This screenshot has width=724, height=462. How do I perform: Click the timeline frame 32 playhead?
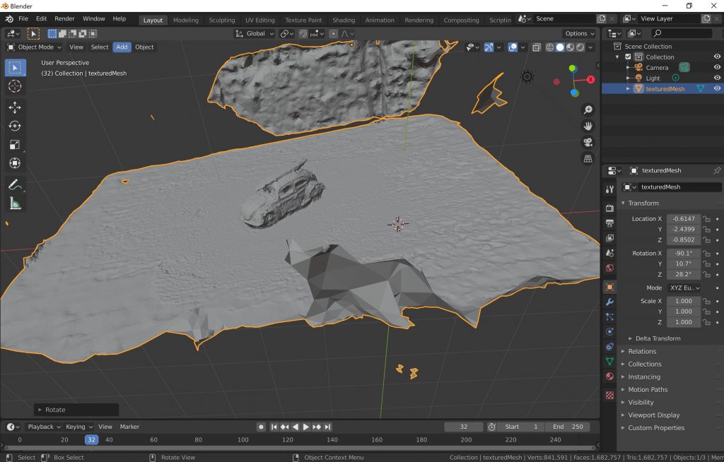pyautogui.click(x=91, y=439)
